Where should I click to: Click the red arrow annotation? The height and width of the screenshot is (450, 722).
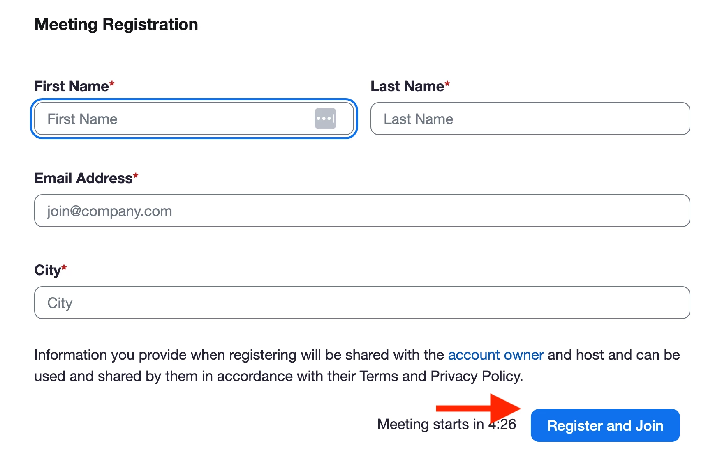[478, 408]
